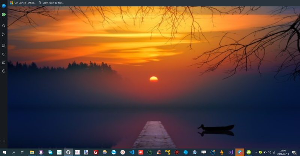Show hidden system tray icons
This screenshot has width=300, height=156.
[256, 152]
